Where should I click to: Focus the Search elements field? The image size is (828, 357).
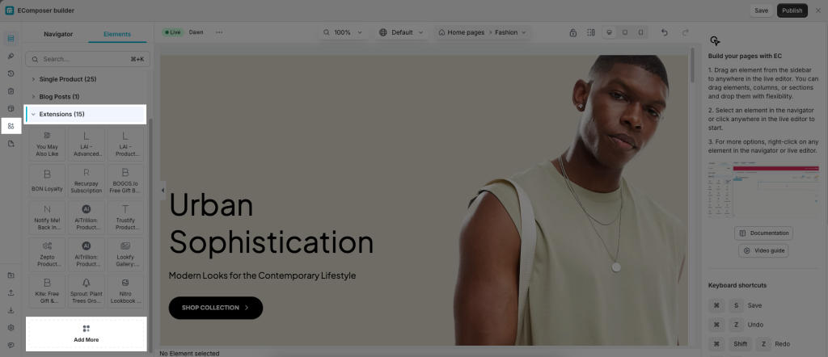tap(87, 59)
